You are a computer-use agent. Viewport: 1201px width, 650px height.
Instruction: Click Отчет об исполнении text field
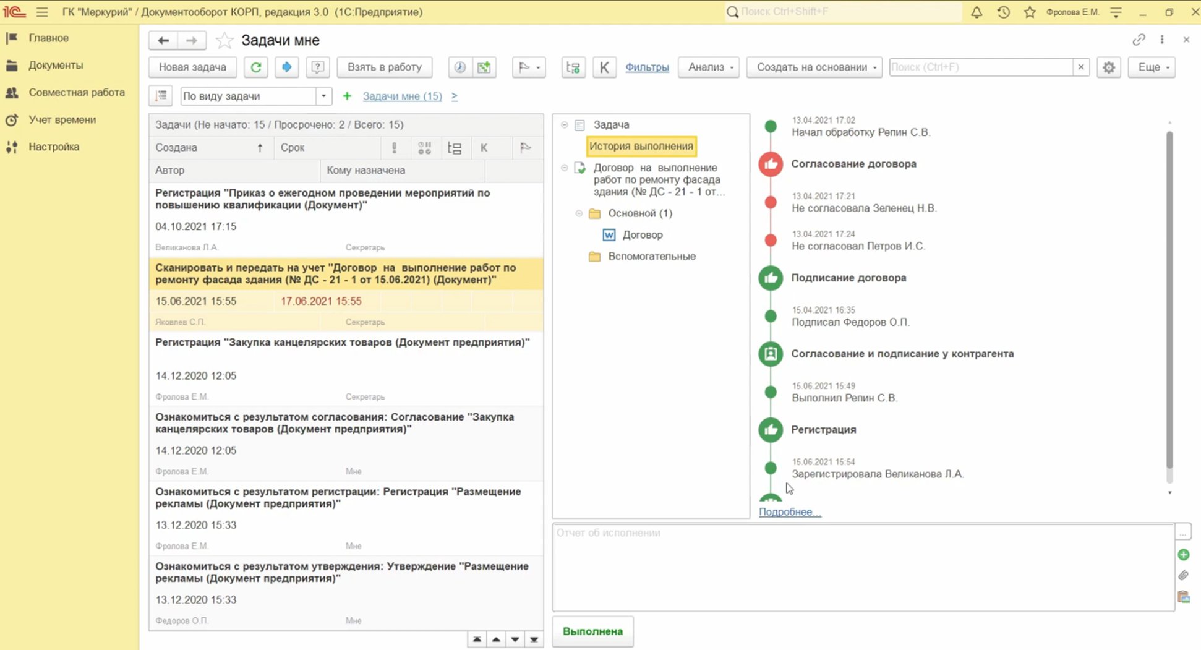point(863,567)
